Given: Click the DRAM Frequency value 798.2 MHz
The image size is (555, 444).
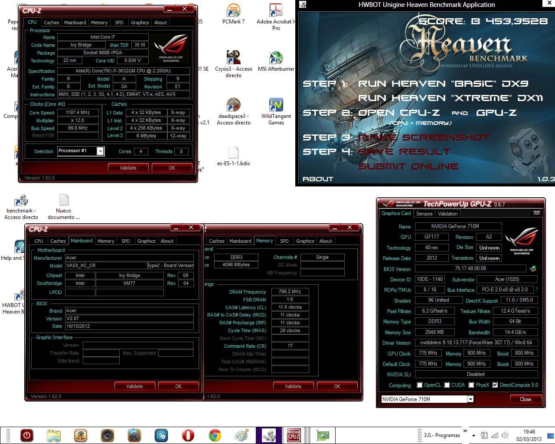Looking at the screenshot, I should (x=290, y=292).
